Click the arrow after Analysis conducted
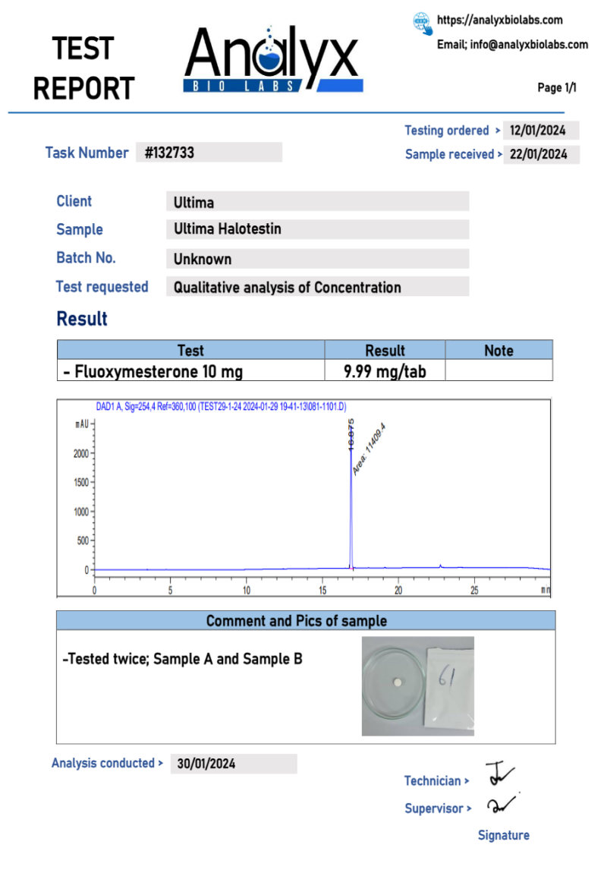This screenshot has height=873, width=607. tap(160, 764)
